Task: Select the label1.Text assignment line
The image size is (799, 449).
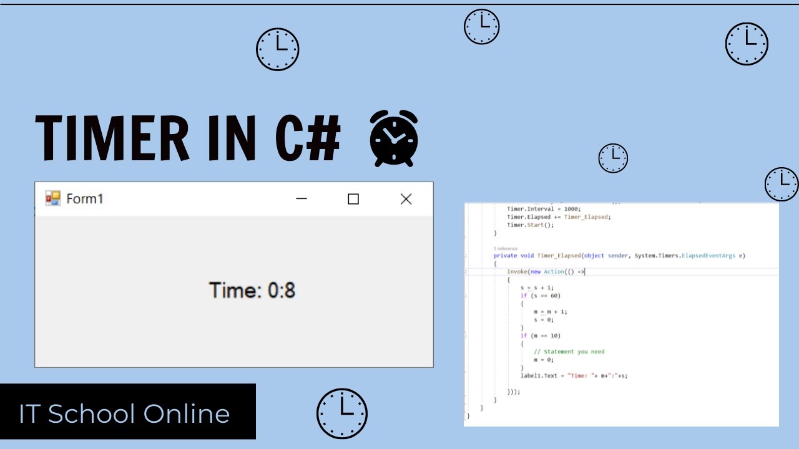Action: coord(572,375)
